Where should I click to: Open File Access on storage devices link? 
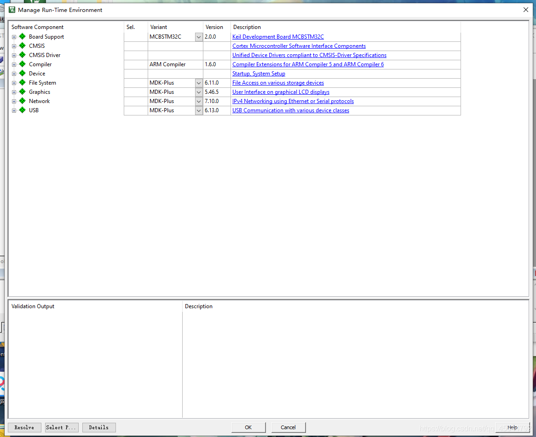[x=278, y=83]
